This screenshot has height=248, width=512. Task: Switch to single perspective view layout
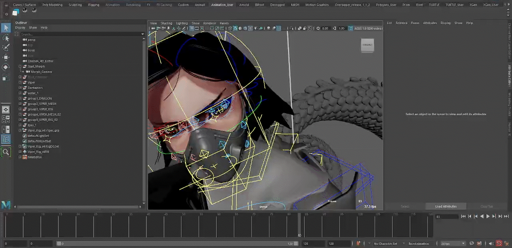click(6, 109)
